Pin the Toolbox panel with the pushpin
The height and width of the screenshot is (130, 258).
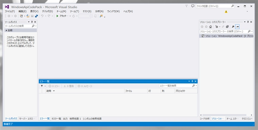pos(32,22)
